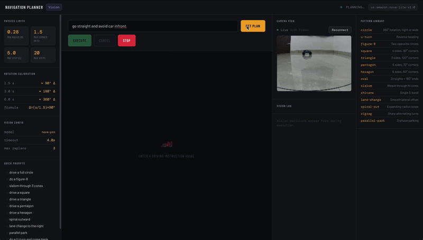Click the nova-pro vision model value
The image size is (423, 240).
tap(48, 132)
